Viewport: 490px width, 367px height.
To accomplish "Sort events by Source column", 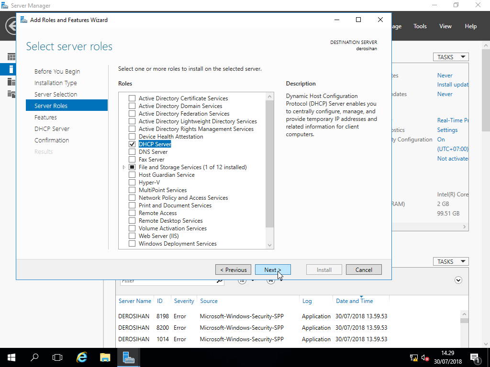I will pos(209,301).
